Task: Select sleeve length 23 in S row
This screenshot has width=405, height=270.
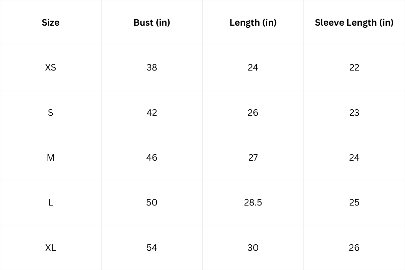Action: coord(354,112)
